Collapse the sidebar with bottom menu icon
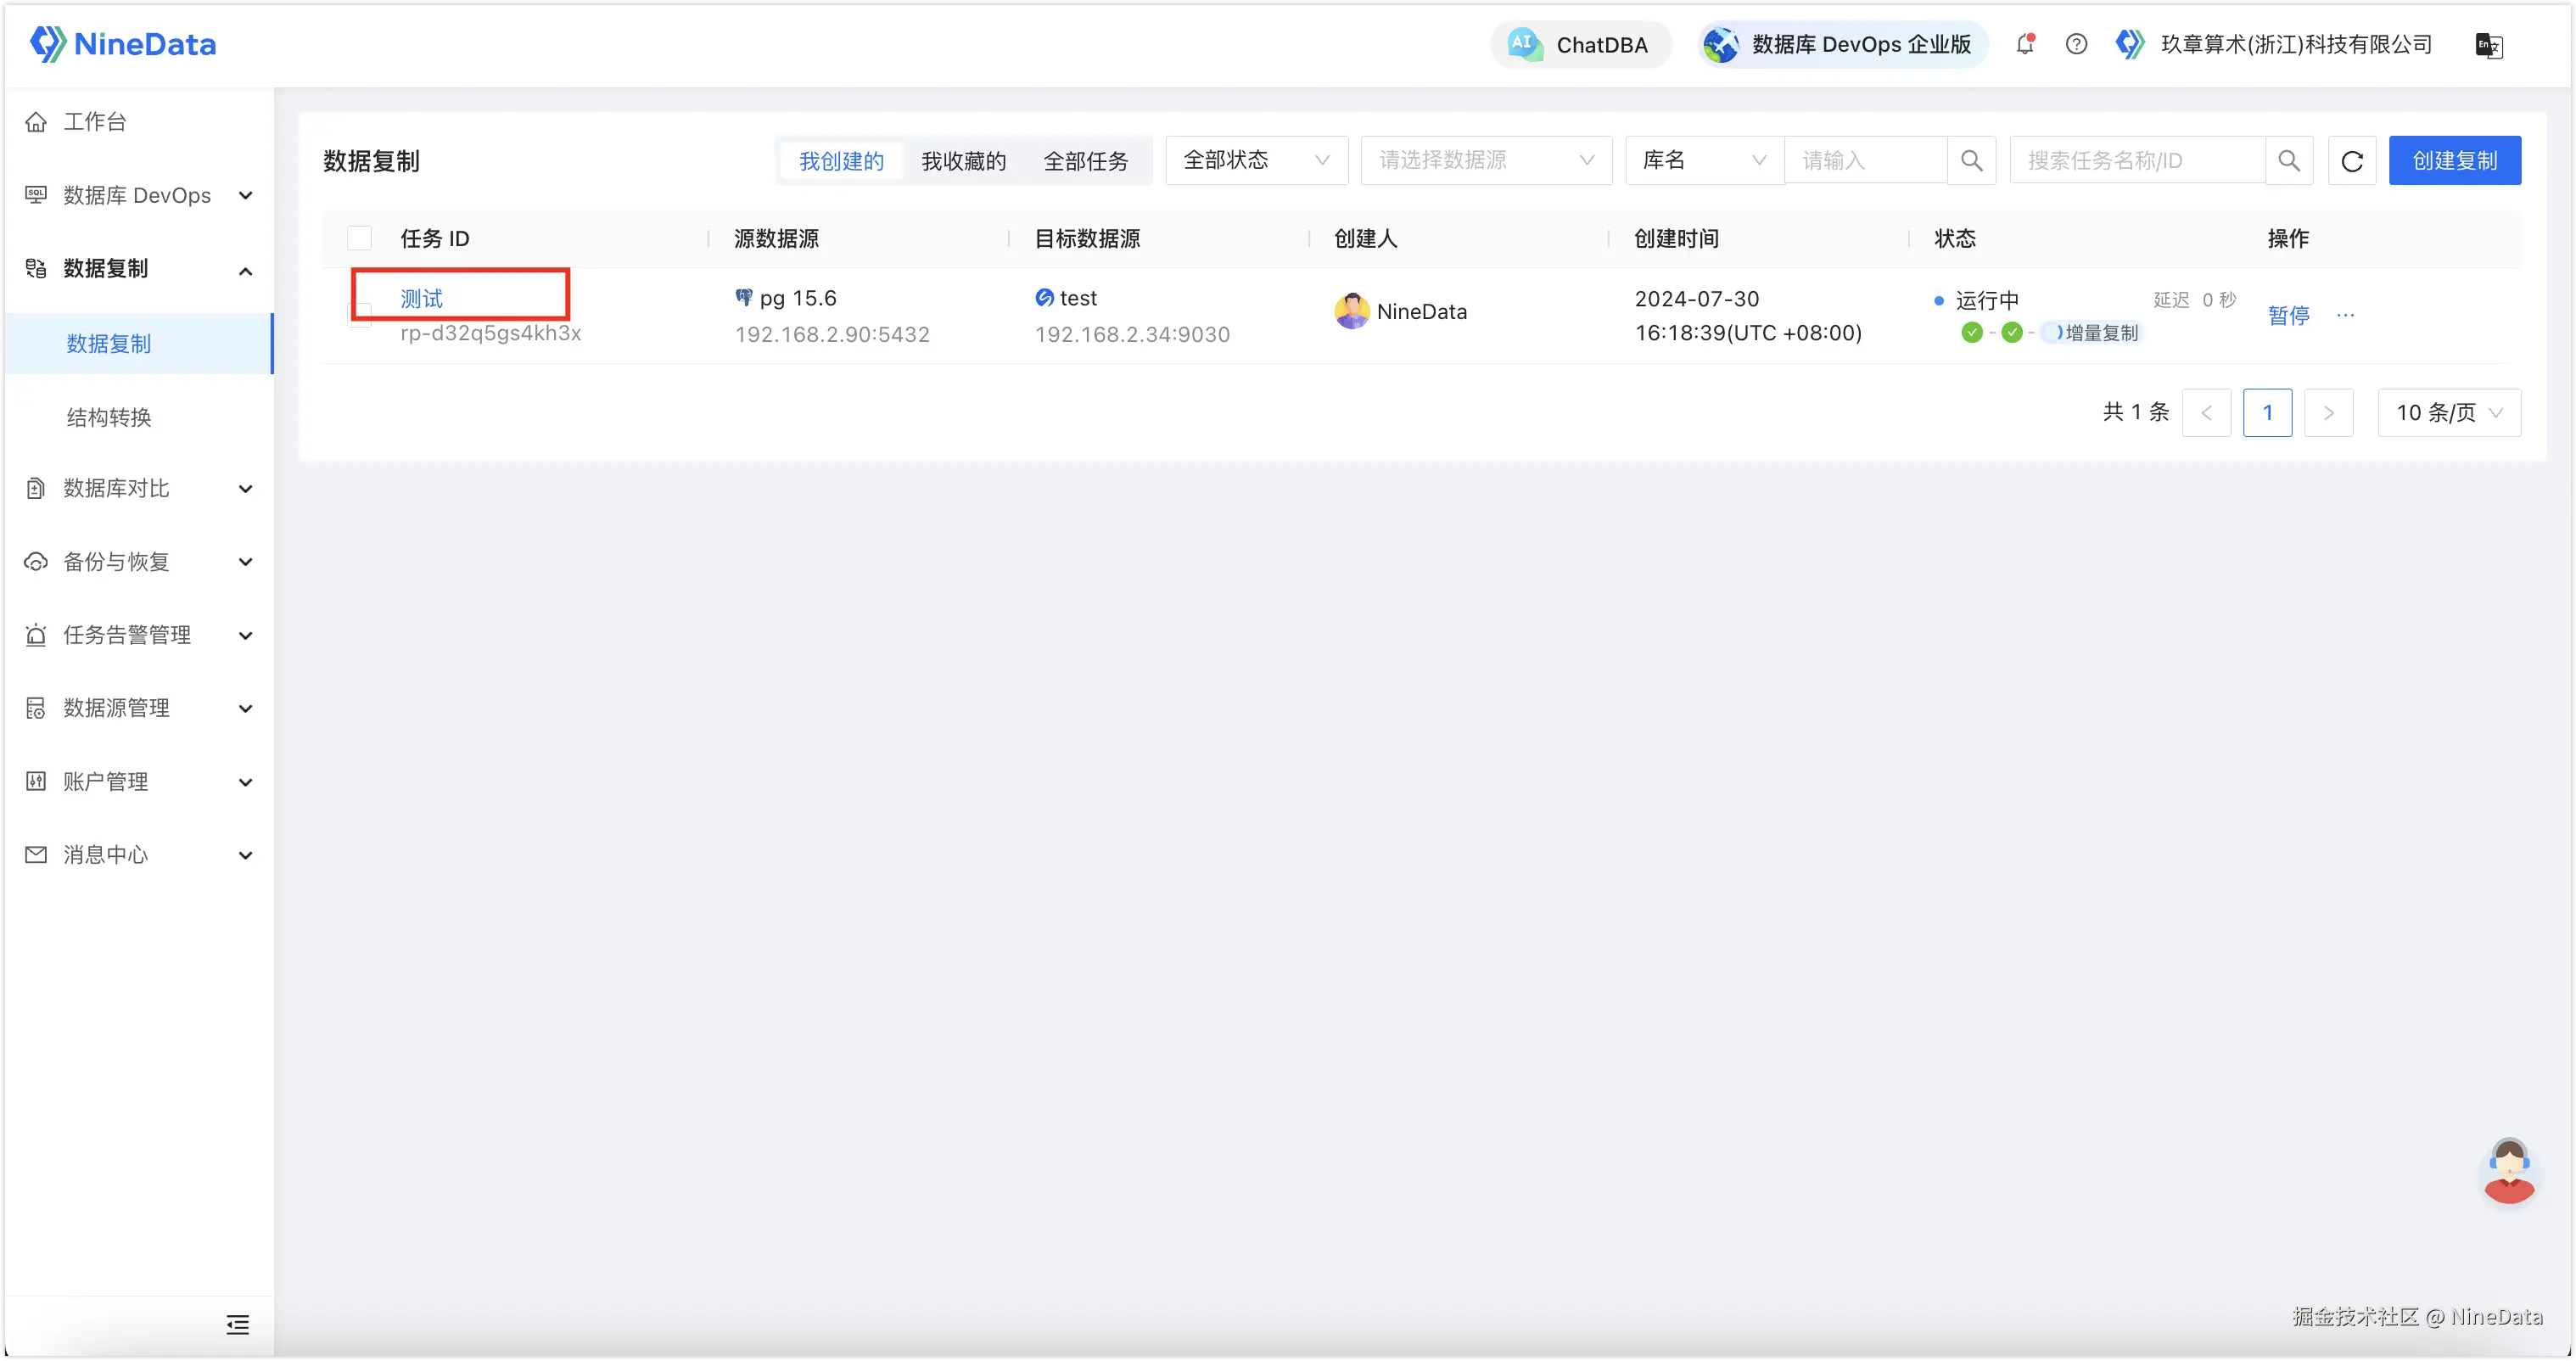 pos(238,1325)
